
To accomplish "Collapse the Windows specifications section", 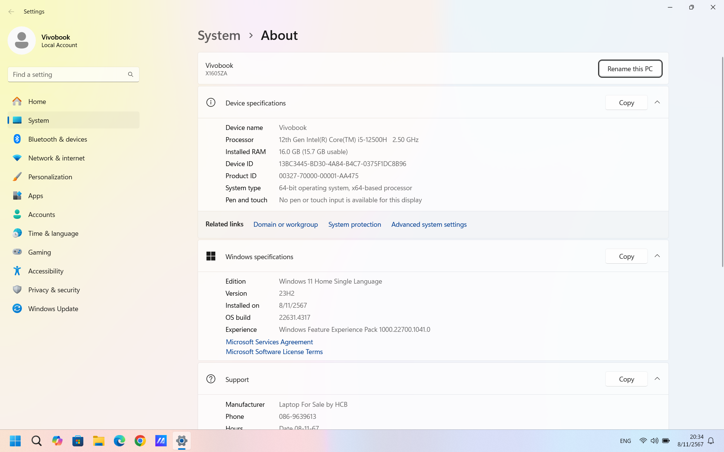I will 657,256.
